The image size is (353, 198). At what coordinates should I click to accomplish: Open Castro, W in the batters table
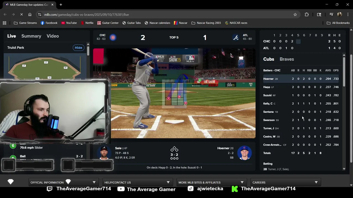point(269,136)
